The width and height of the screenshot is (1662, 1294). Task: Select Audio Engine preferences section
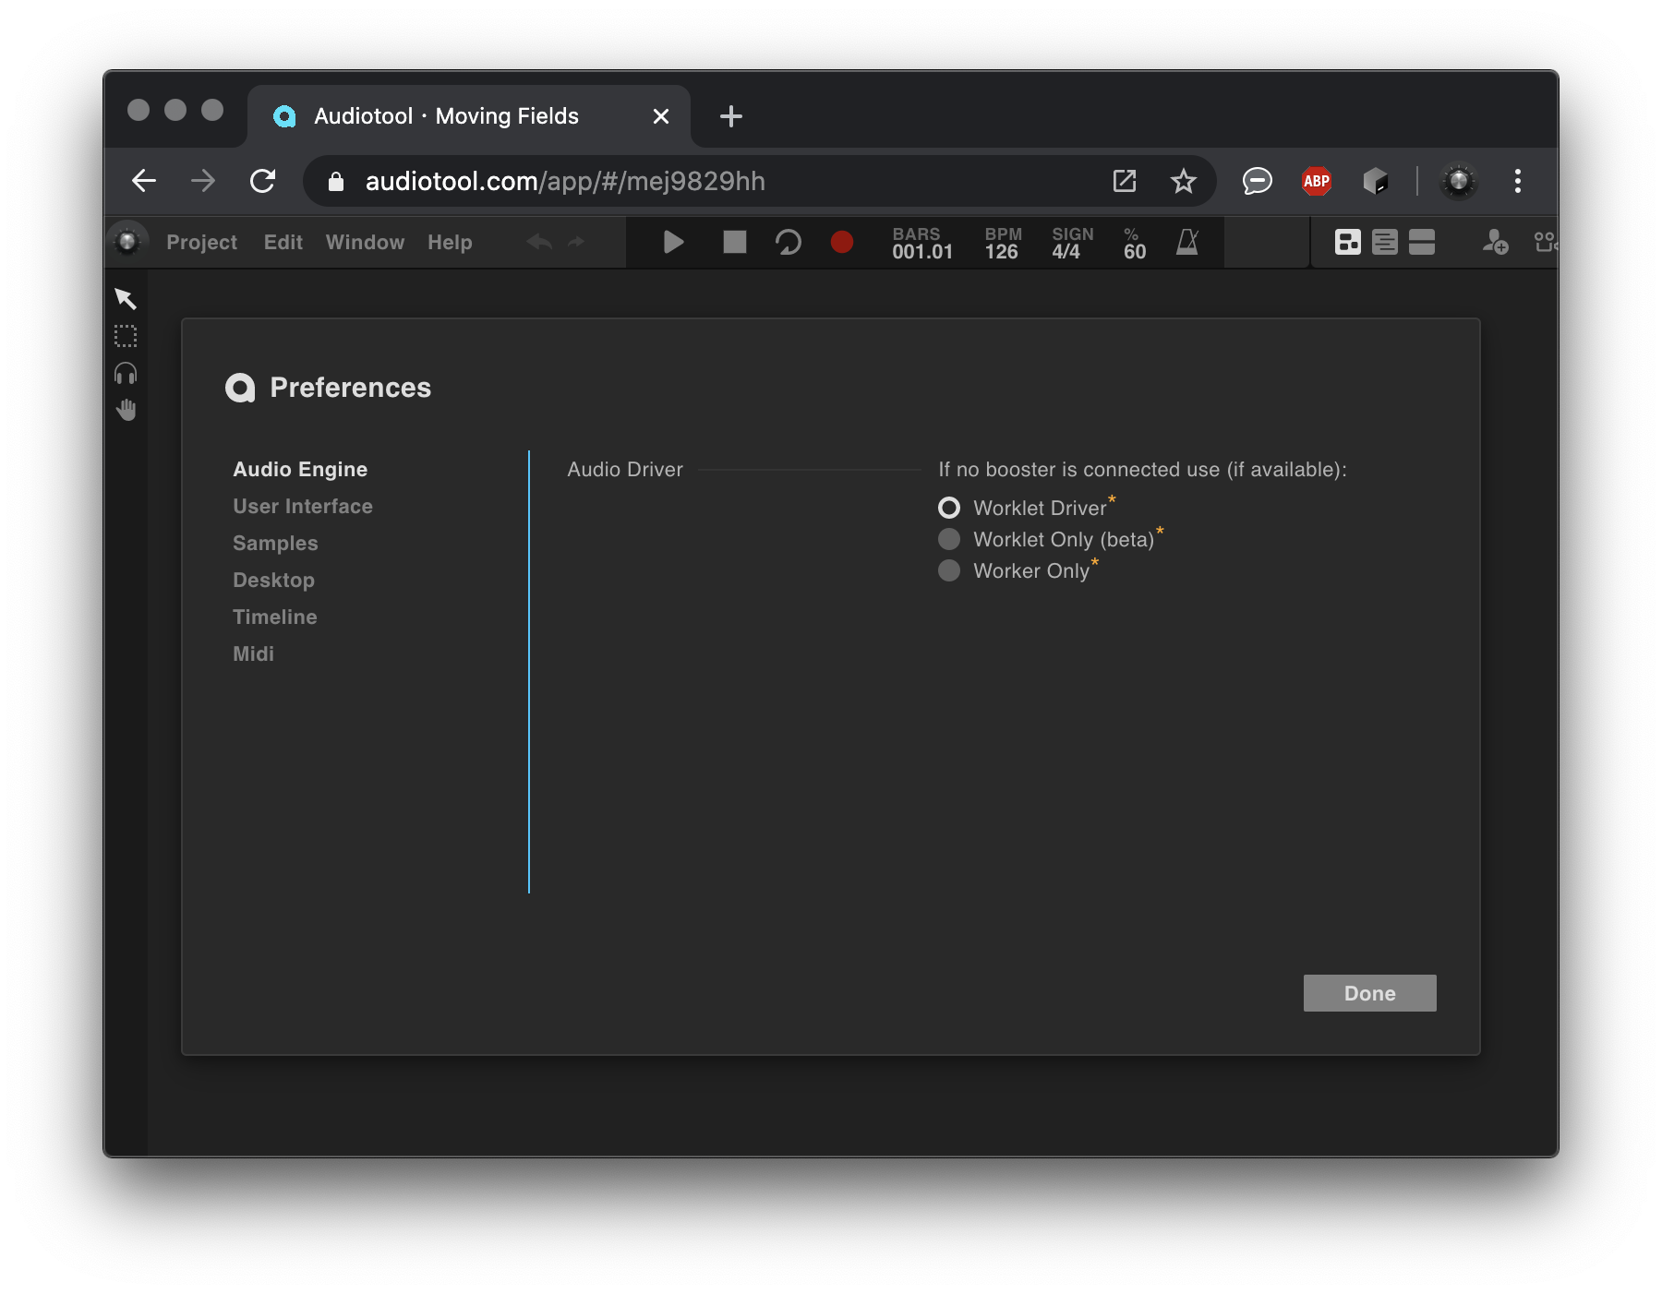point(300,469)
